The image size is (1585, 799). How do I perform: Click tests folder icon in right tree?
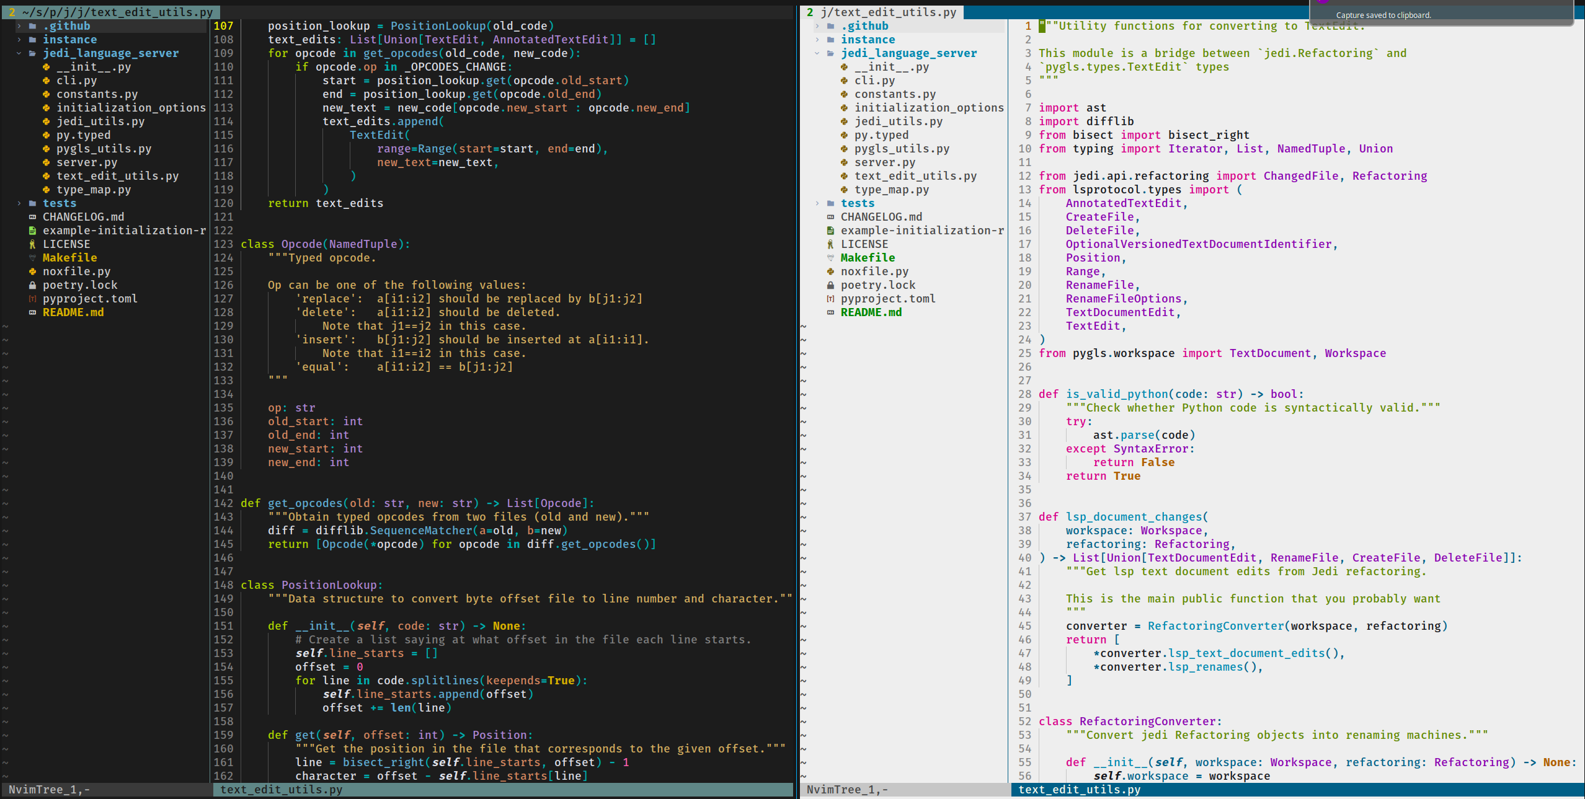coord(830,203)
